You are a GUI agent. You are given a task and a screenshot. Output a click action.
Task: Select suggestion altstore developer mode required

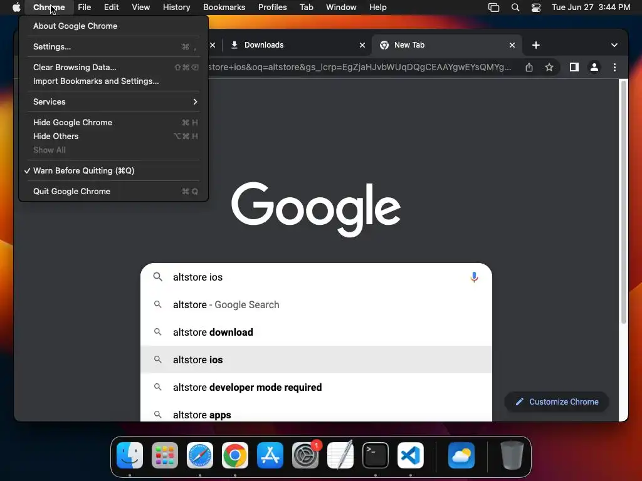[x=316, y=387]
